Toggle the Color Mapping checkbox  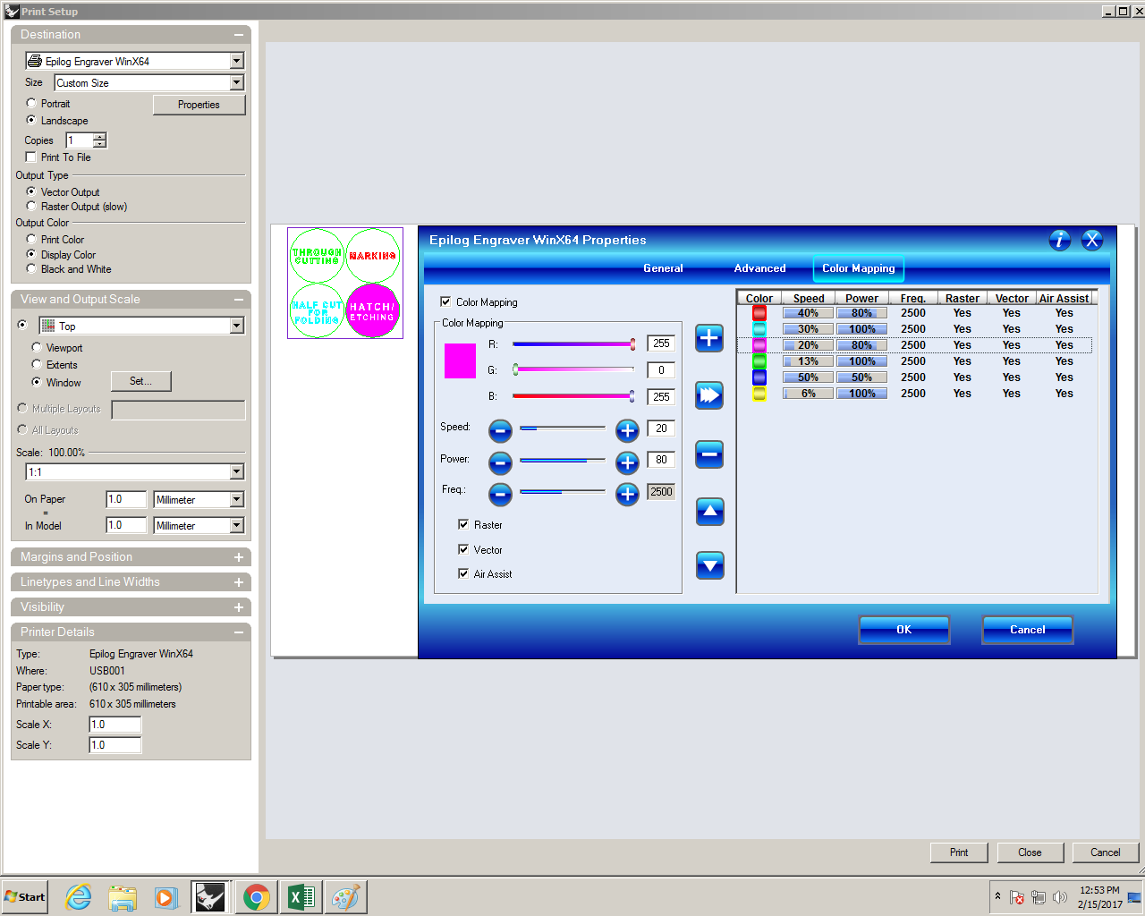pyautogui.click(x=445, y=301)
